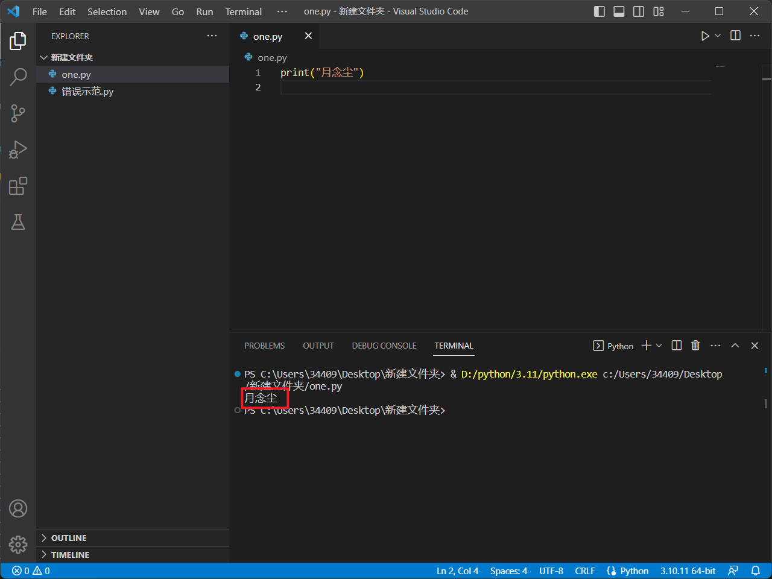This screenshot has width=772, height=579.
Task: Click the Manage gear icon
Action: pos(18,544)
